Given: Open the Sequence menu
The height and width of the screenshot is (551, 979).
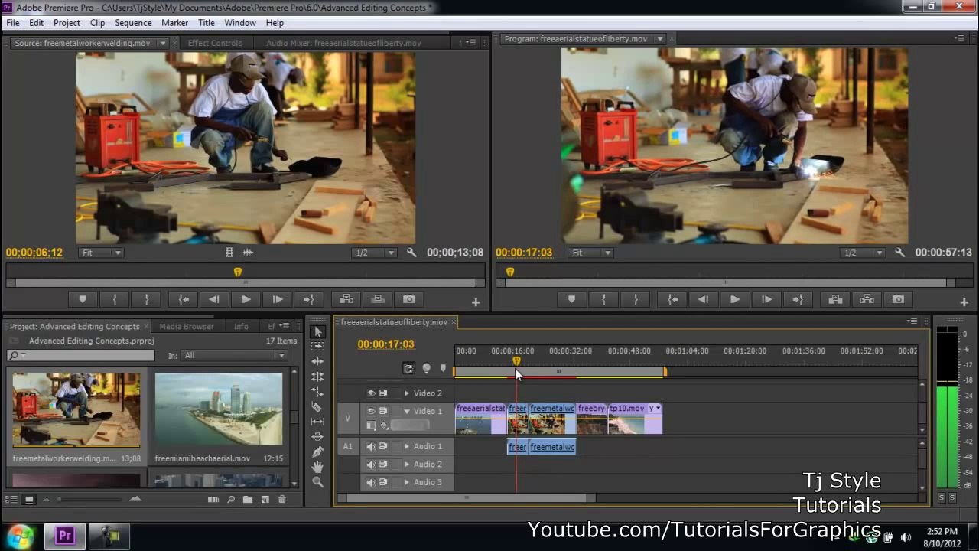Looking at the screenshot, I should 133,23.
